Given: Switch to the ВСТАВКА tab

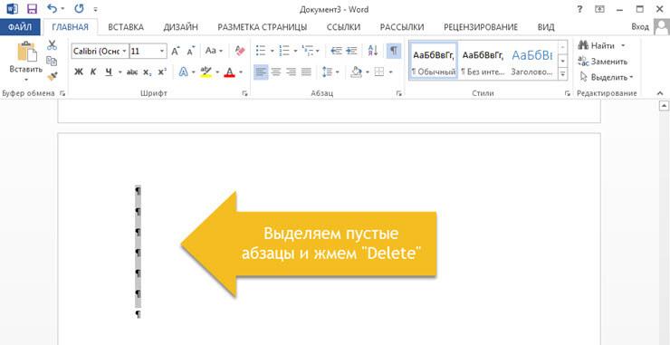Looking at the screenshot, I should tap(126, 27).
